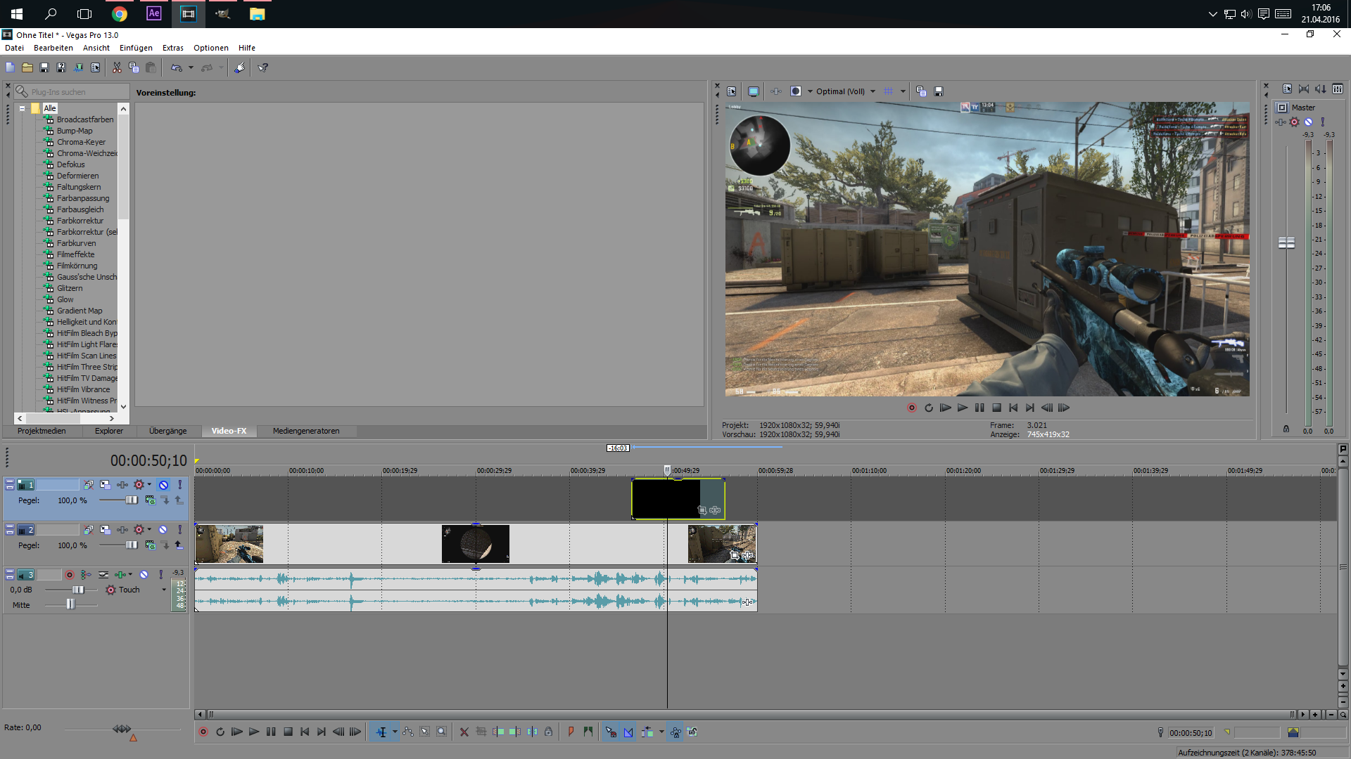Viewport: 1351px width, 759px height.
Task: Arm audio track 3 for recording
Action: pos(70,575)
